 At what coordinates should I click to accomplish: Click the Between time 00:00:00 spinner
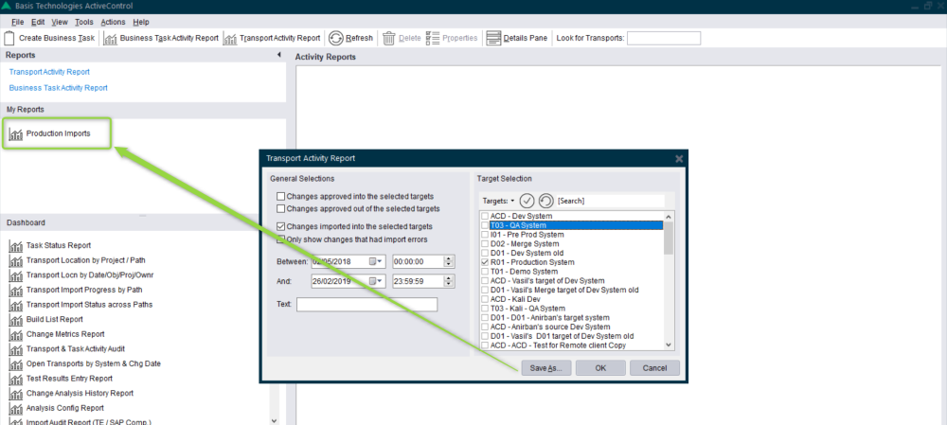tap(448, 261)
